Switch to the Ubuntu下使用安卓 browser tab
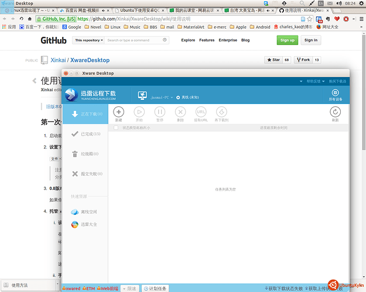 point(139,11)
